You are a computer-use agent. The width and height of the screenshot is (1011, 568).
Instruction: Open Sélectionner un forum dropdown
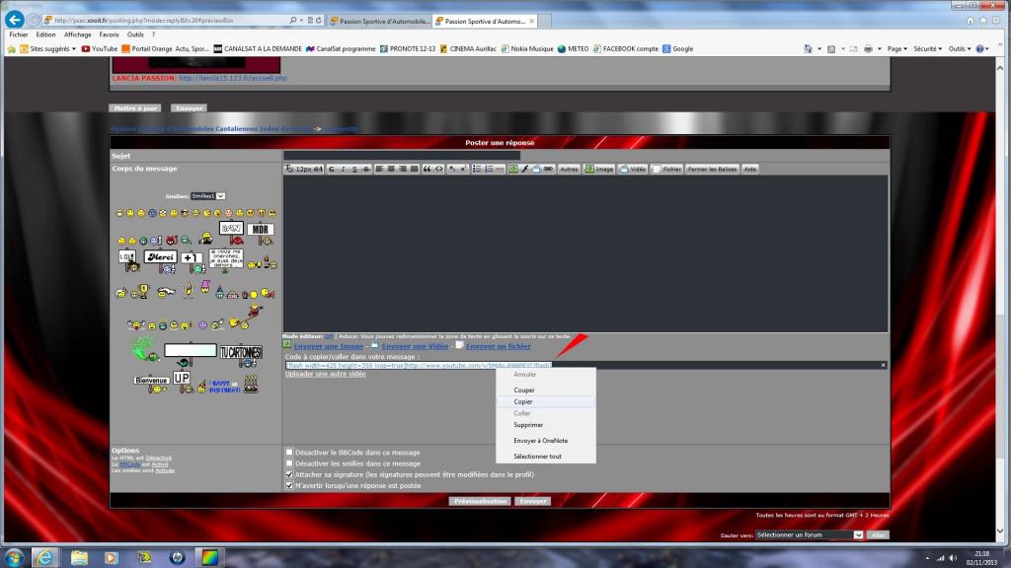[x=810, y=534]
